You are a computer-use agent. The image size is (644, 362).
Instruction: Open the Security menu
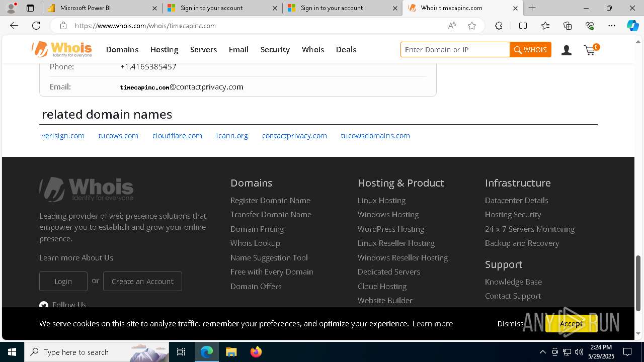tap(275, 49)
